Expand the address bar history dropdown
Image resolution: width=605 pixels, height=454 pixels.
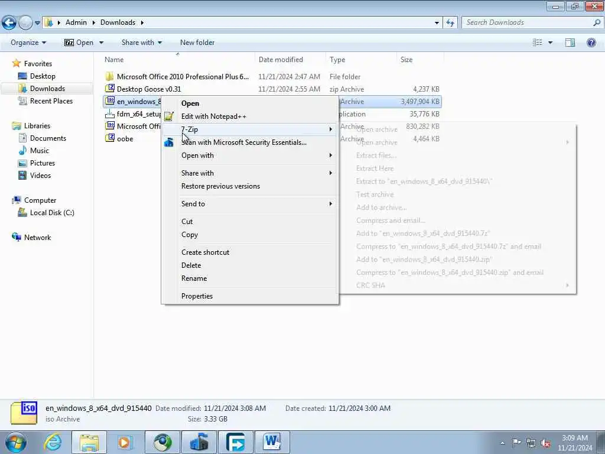coord(437,23)
